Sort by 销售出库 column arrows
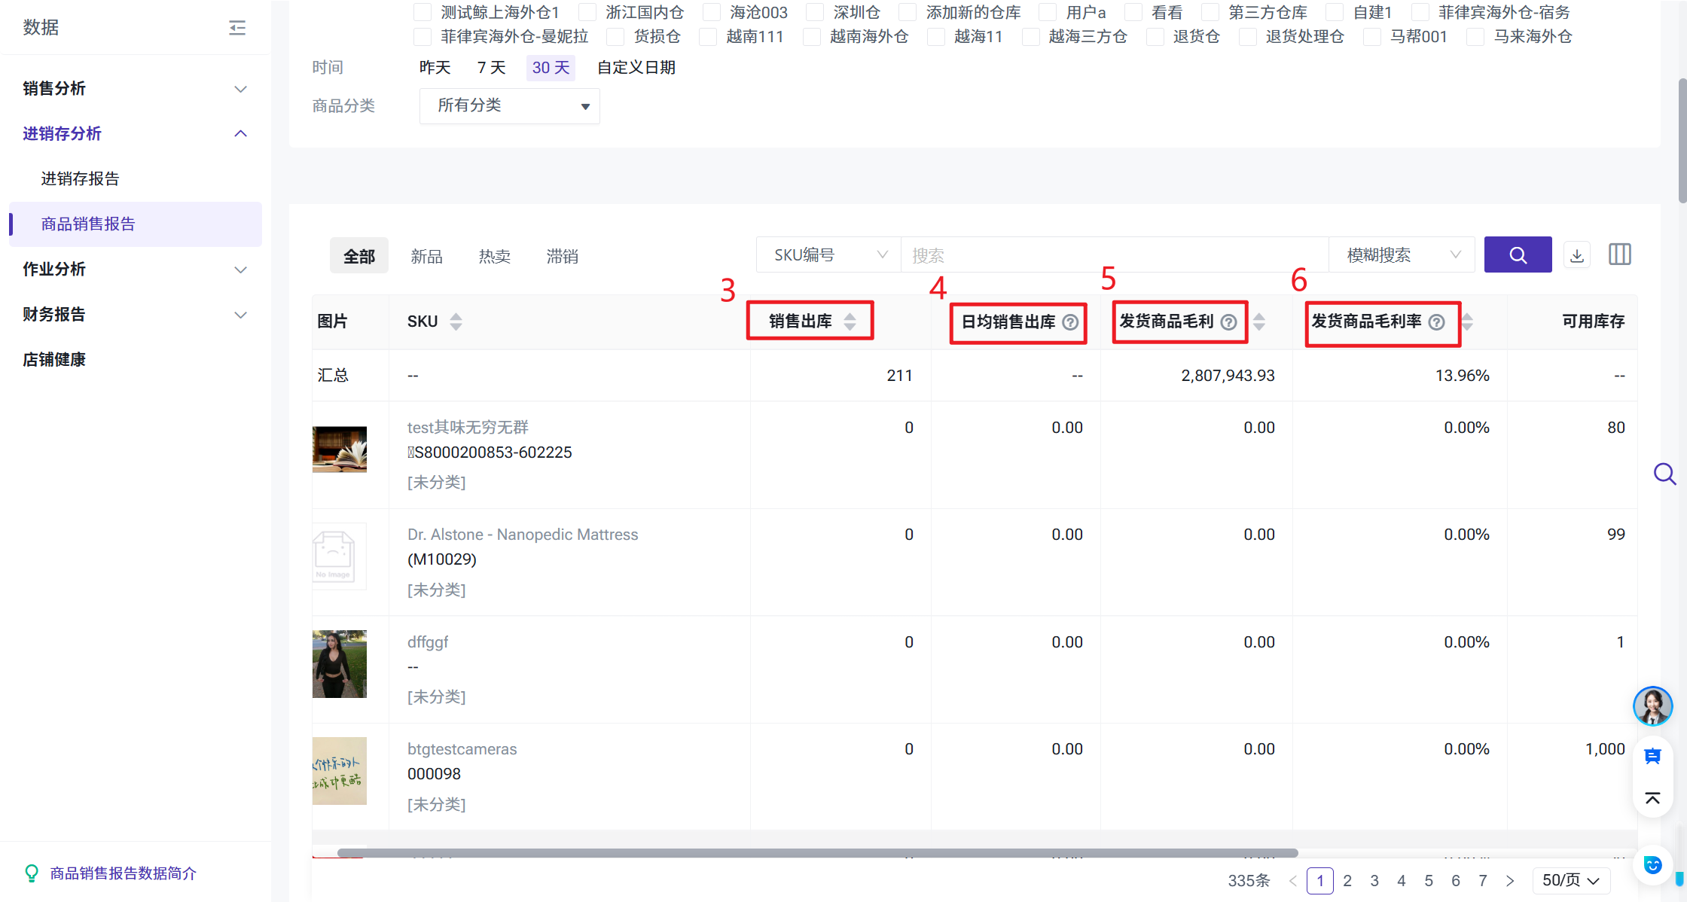The height and width of the screenshot is (902, 1687). click(850, 321)
